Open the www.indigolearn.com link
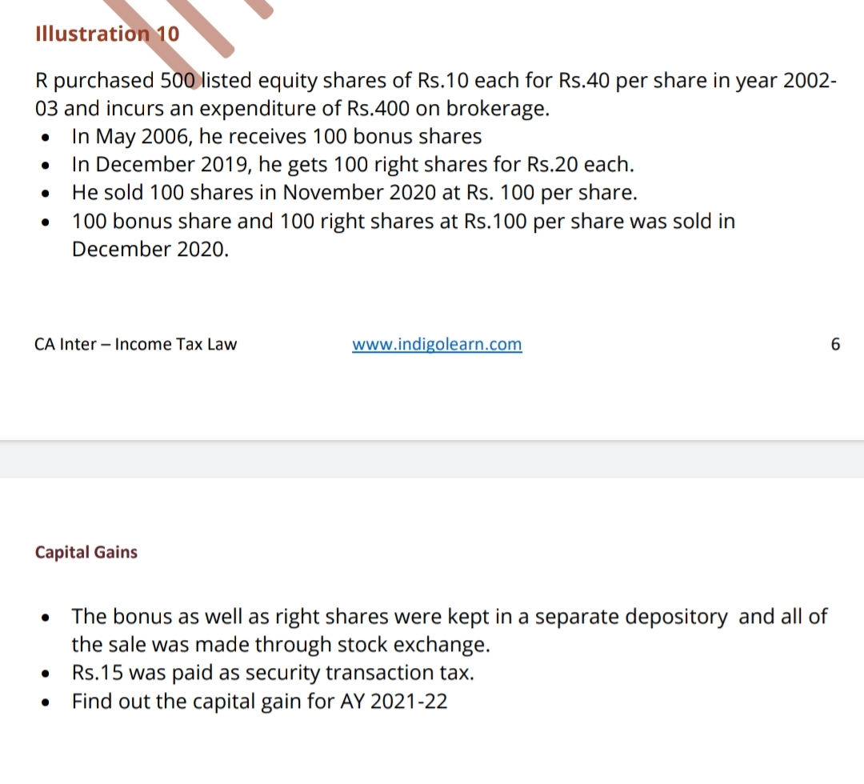Viewport: 864px width, 784px height. coord(437,345)
